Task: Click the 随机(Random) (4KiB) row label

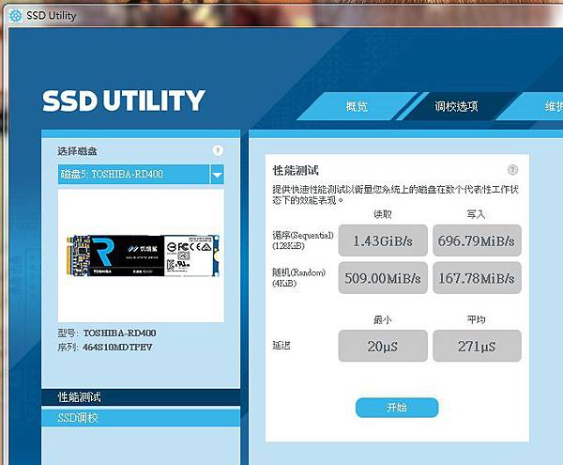Action: coord(298,278)
